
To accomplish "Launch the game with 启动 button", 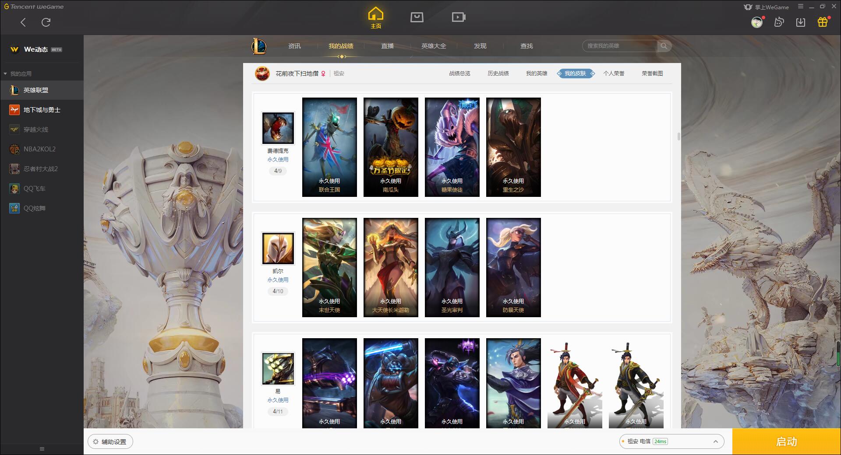I will point(787,442).
